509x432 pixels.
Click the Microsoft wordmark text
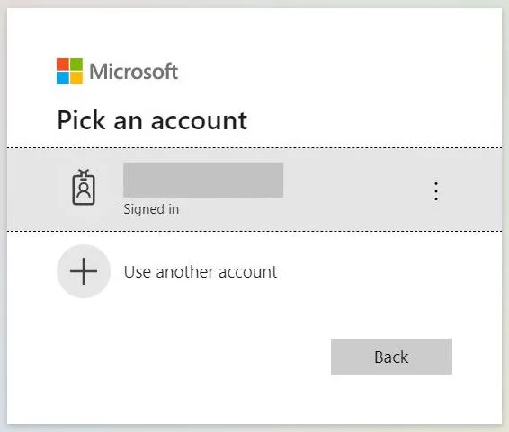coord(133,71)
